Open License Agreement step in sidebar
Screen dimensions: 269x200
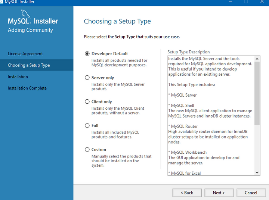click(25, 54)
